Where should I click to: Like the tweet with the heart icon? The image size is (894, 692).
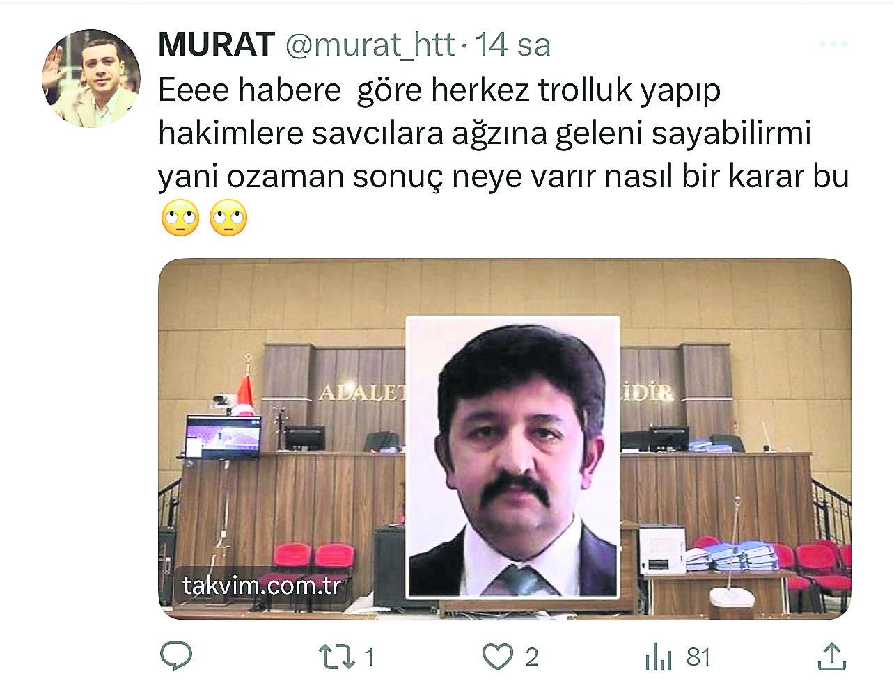(498, 657)
